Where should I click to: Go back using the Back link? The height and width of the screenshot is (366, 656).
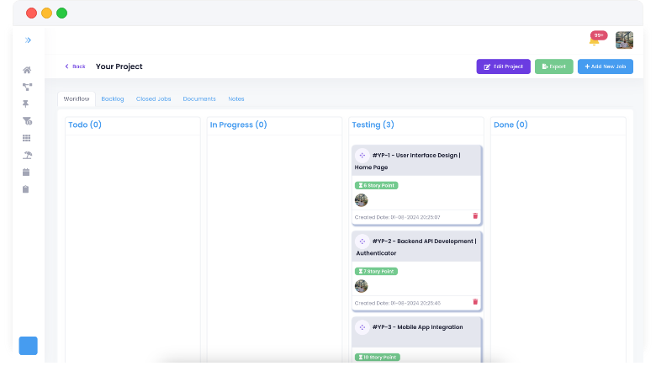[75, 66]
